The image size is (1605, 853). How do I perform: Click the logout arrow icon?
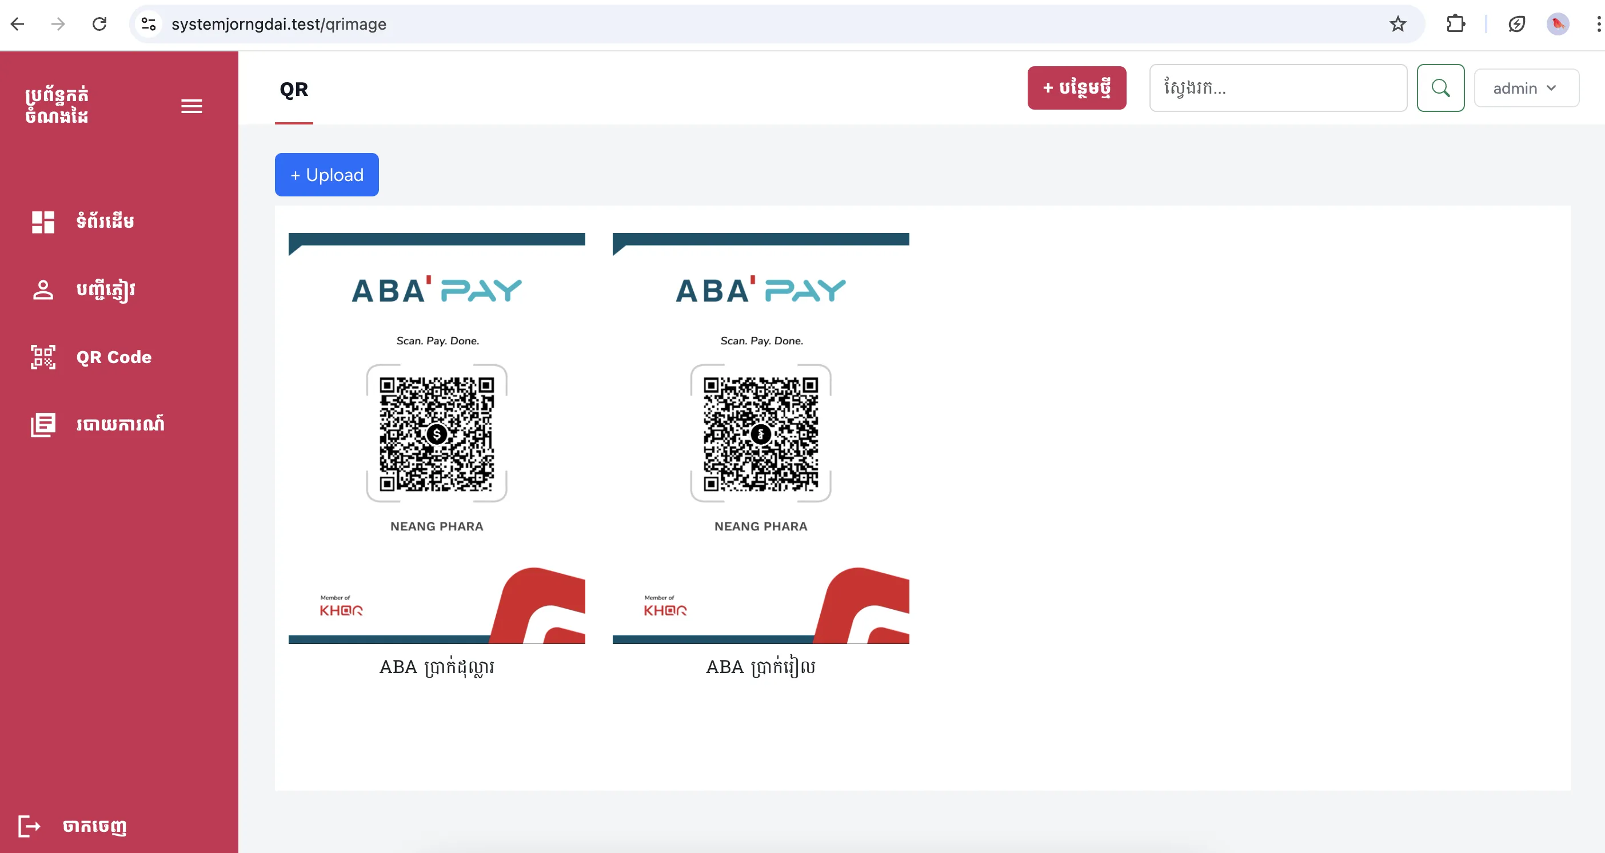pos(29,826)
